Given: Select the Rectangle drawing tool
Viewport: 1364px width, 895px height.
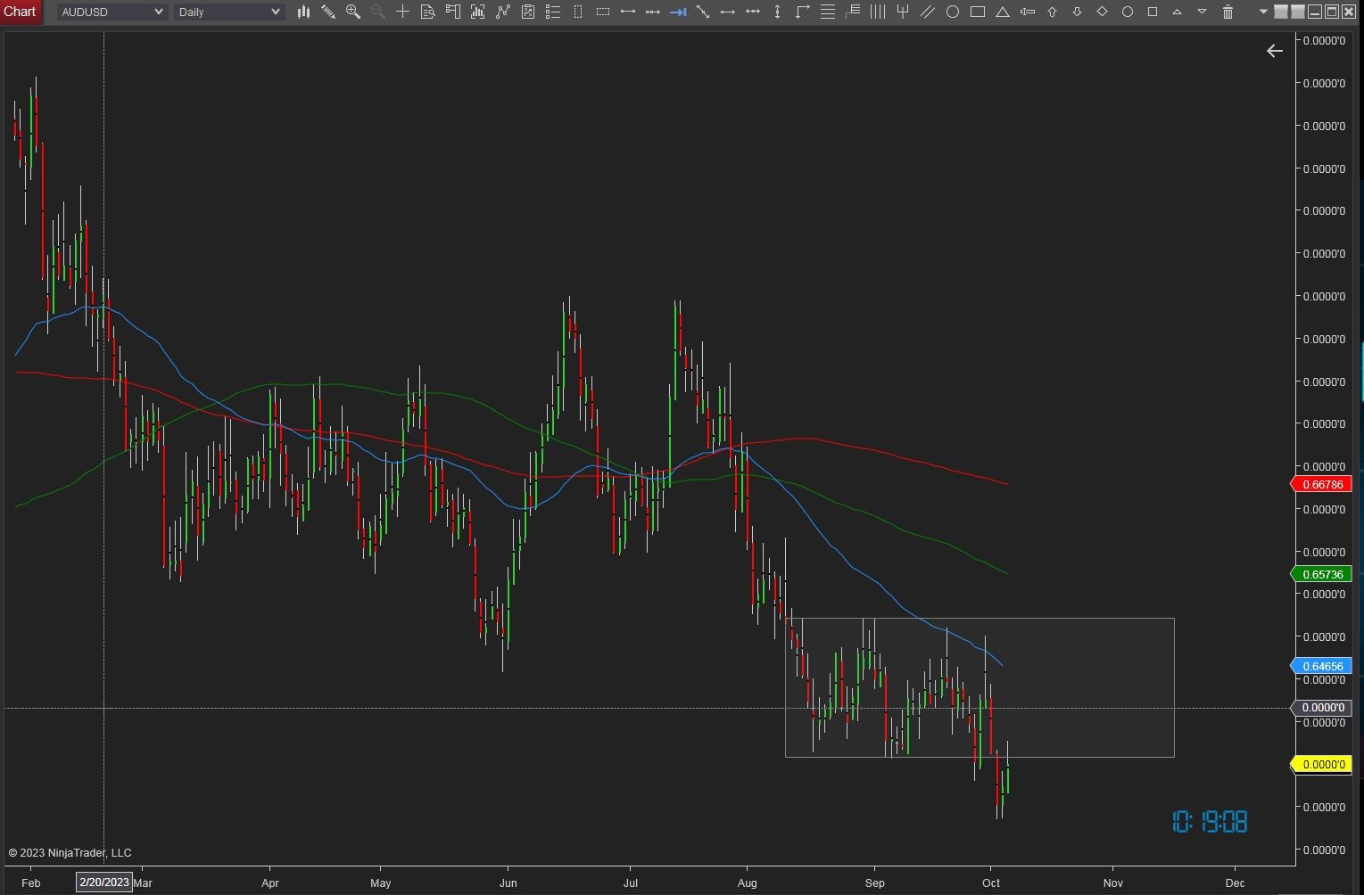Looking at the screenshot, I should point(978,12).
